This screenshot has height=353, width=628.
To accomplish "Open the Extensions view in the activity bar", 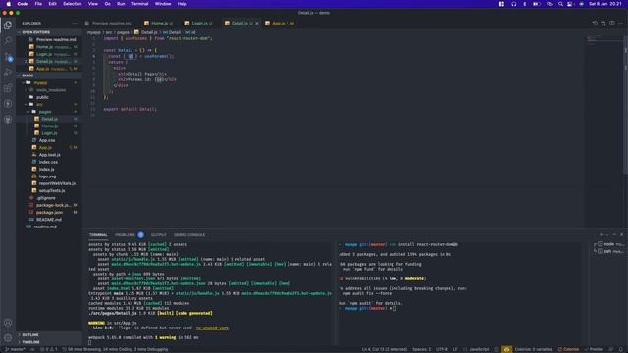I will coord(8,88).
